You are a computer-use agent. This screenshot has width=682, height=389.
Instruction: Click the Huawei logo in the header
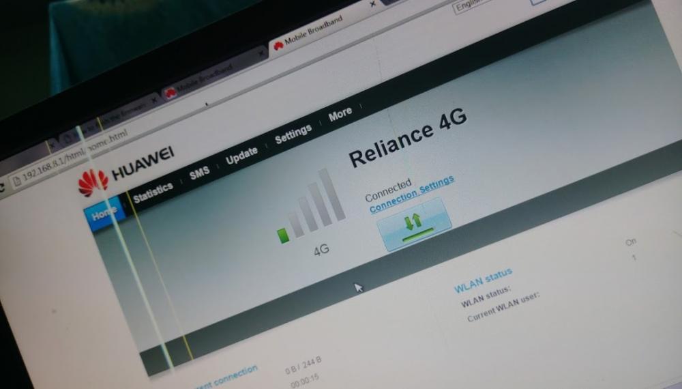click(92, 182)
